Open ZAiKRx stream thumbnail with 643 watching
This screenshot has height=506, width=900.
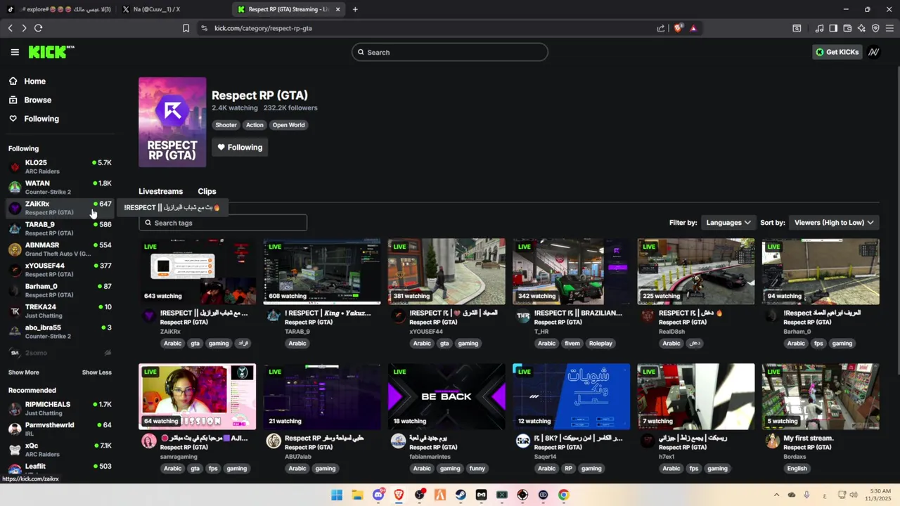pyautogui.click(x=197, y=271)
